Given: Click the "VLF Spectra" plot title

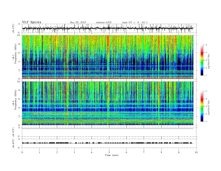Looking at the screenshot, I should point(32,22).
